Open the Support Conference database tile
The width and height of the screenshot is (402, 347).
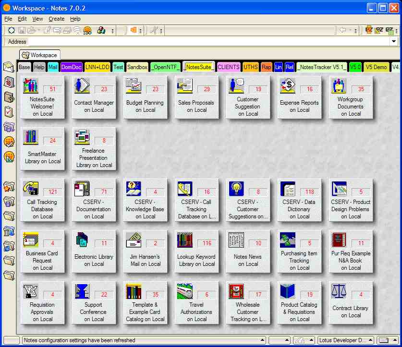point(94,303)
